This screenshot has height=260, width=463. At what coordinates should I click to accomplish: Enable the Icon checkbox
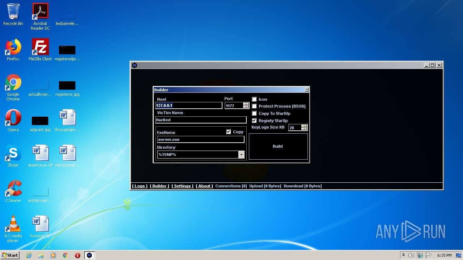(254, 99)
